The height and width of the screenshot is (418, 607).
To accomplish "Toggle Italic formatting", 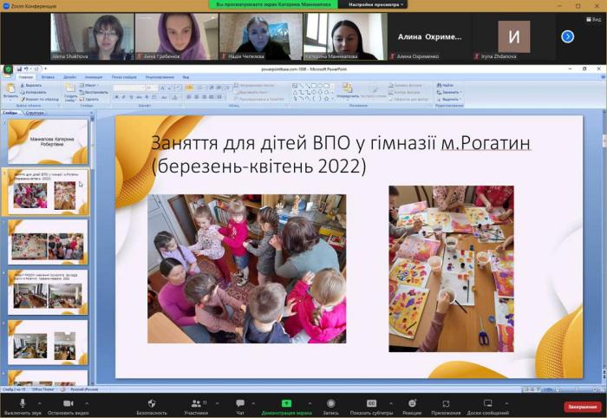I will 124,97.
